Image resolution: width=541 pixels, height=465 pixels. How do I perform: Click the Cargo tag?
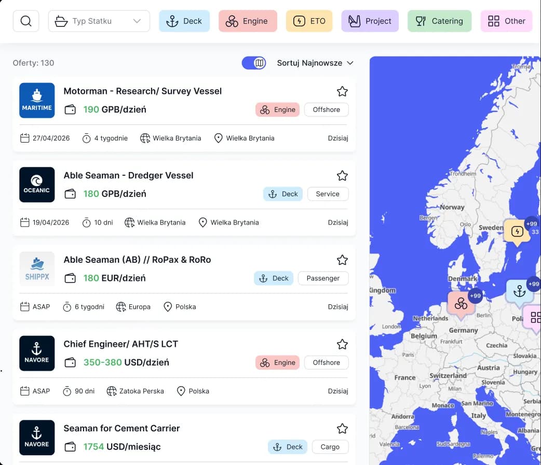click(330, 447)
